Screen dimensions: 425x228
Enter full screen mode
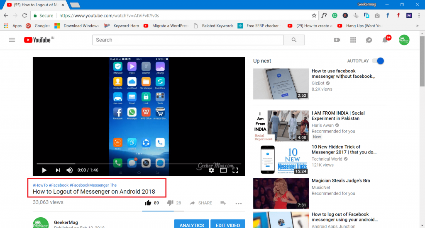tap(235, 170)
